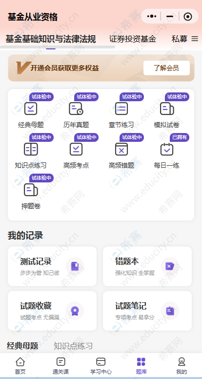Select the 章节练习 chapter practice icon
This screenshot has width=202, height=379.
[121, 109]
